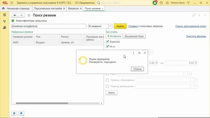Open favorites star in title bar

(x=167, y=3)
